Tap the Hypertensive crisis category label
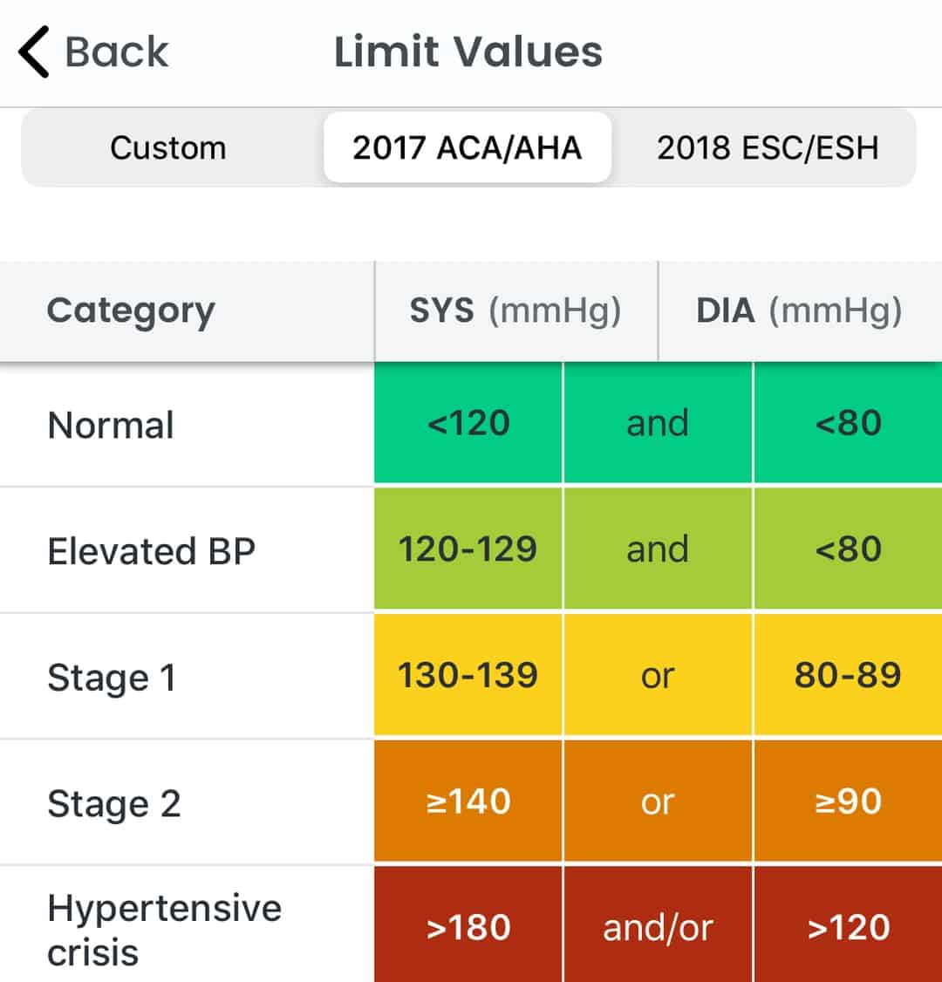The height and width of the screenshot is (982, 942). pyautogui.click(x=166, y=927)
